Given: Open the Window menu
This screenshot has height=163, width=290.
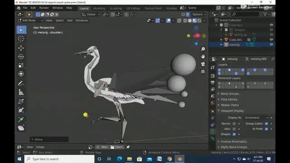Looking at the screenshot, I should tap(58, 8).
